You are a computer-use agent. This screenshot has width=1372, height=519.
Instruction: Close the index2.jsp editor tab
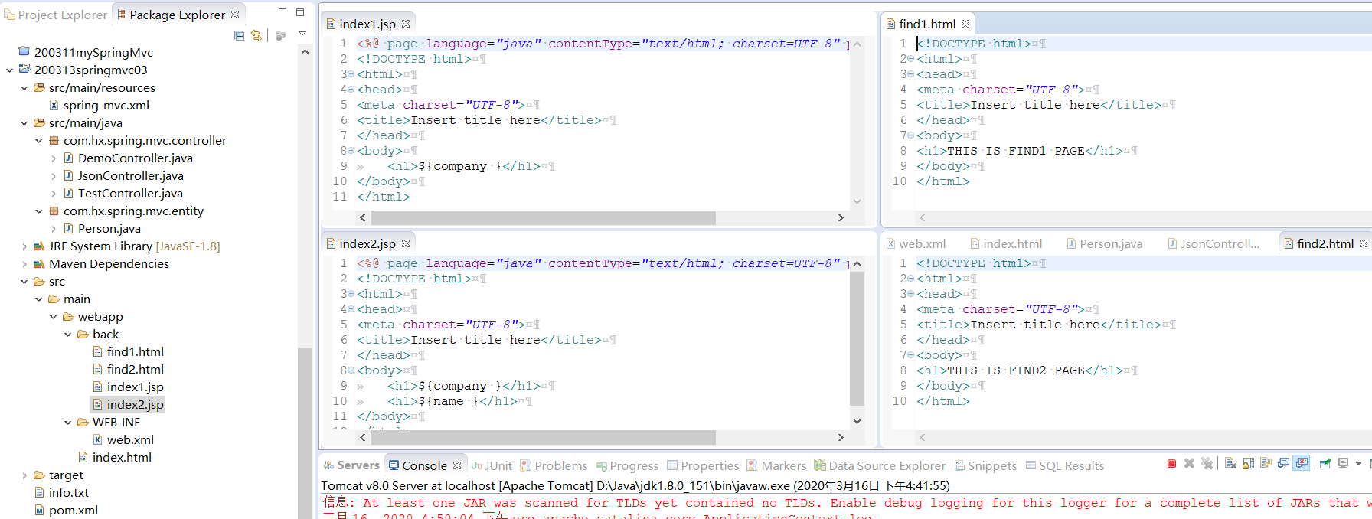406,243
